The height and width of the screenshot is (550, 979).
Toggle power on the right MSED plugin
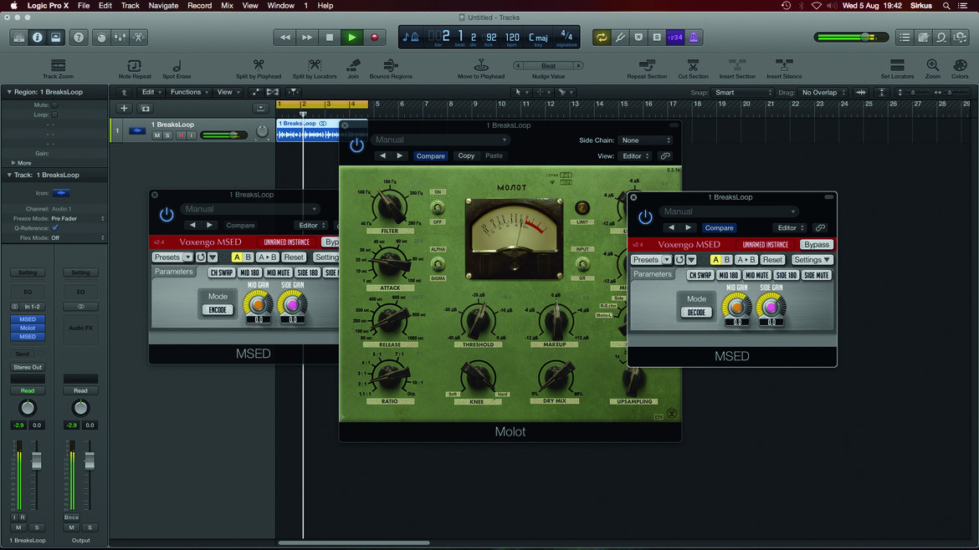[x=645, y=217]
